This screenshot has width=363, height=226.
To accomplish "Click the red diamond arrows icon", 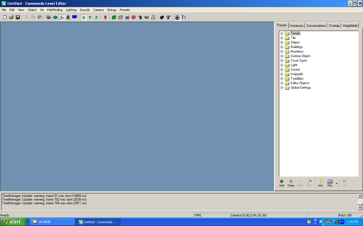I will [105, 18].
